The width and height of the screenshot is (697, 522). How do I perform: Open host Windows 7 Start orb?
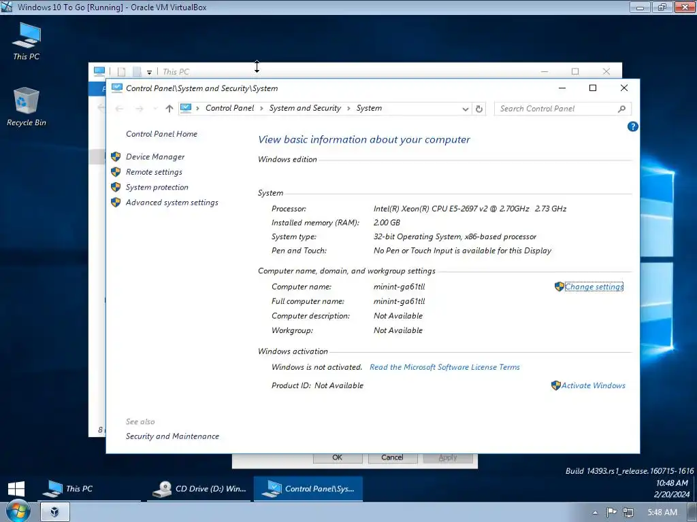coord(18,511)
